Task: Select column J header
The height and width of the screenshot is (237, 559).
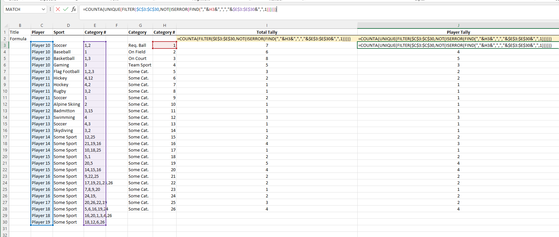Action: 458,26
